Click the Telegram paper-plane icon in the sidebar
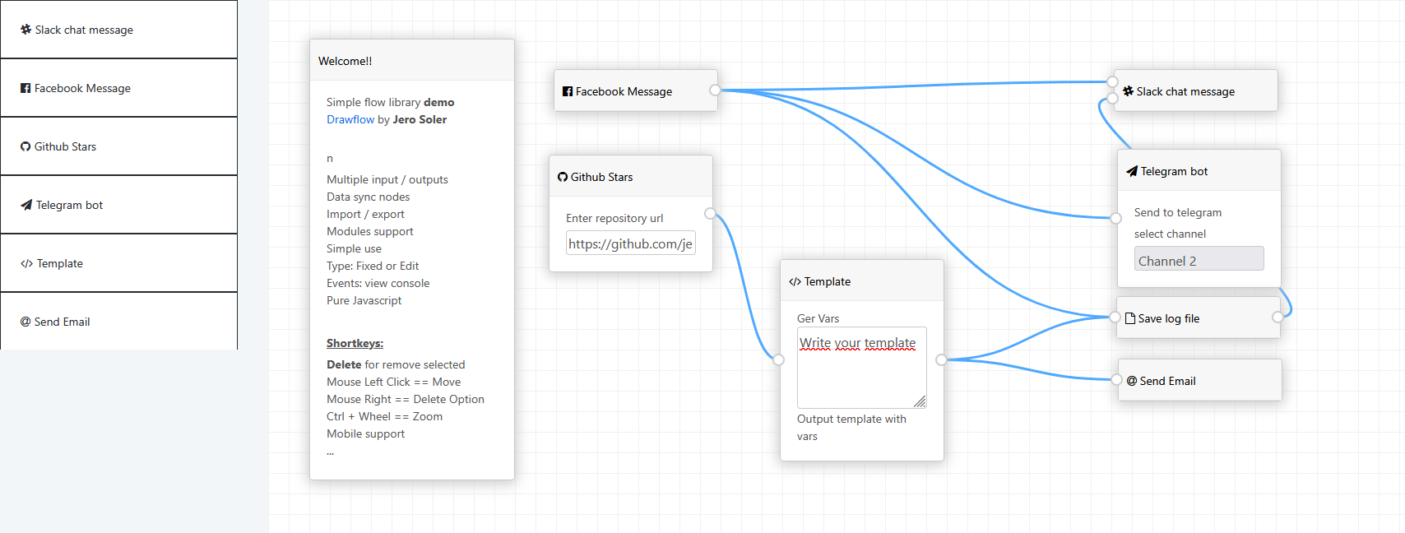Screen dimensions: 1405x533 coord(26,205)
